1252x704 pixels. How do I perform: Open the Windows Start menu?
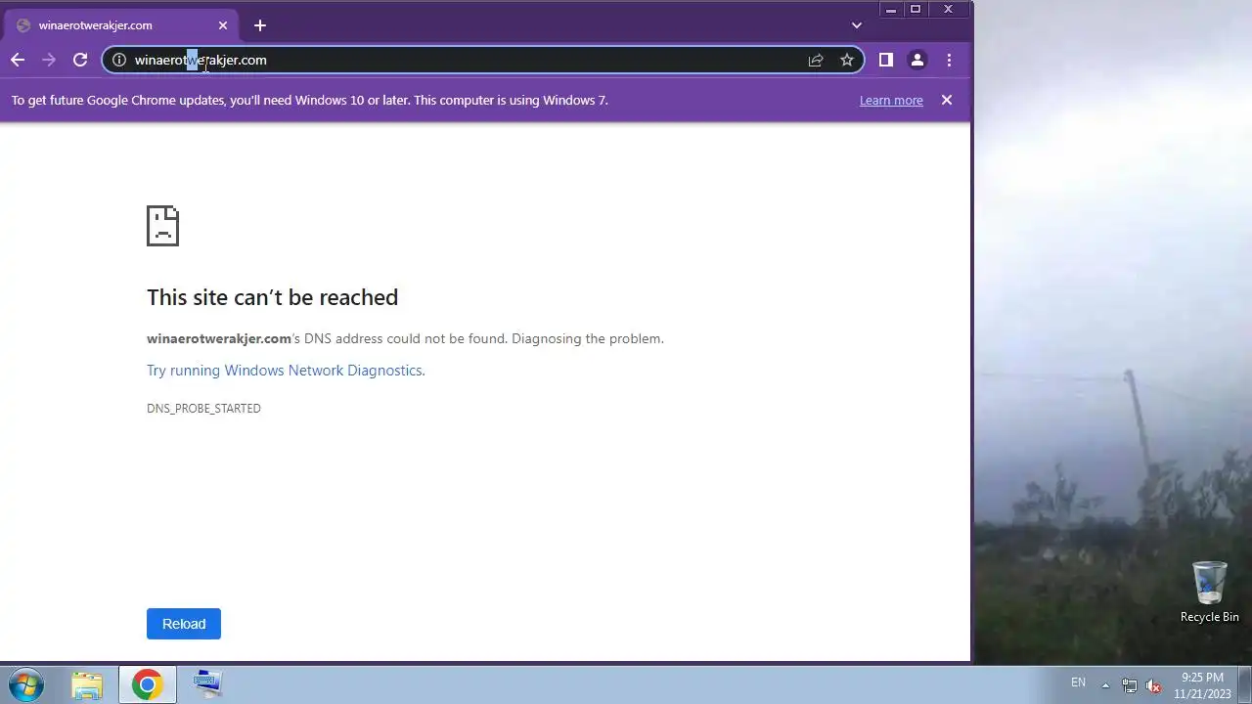26,684
